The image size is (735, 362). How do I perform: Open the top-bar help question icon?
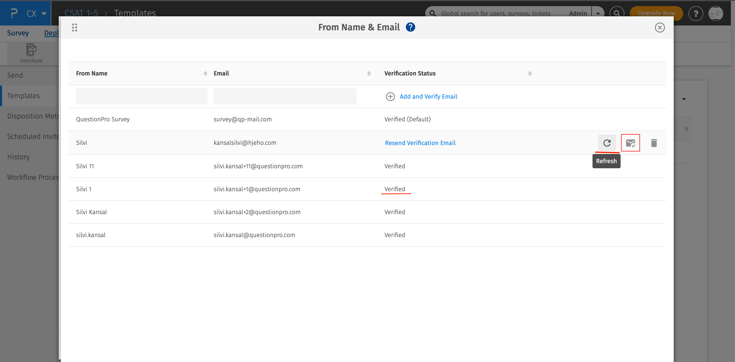(696, 14)
